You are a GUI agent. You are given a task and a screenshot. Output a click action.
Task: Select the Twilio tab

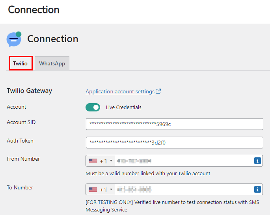point(20,63)
